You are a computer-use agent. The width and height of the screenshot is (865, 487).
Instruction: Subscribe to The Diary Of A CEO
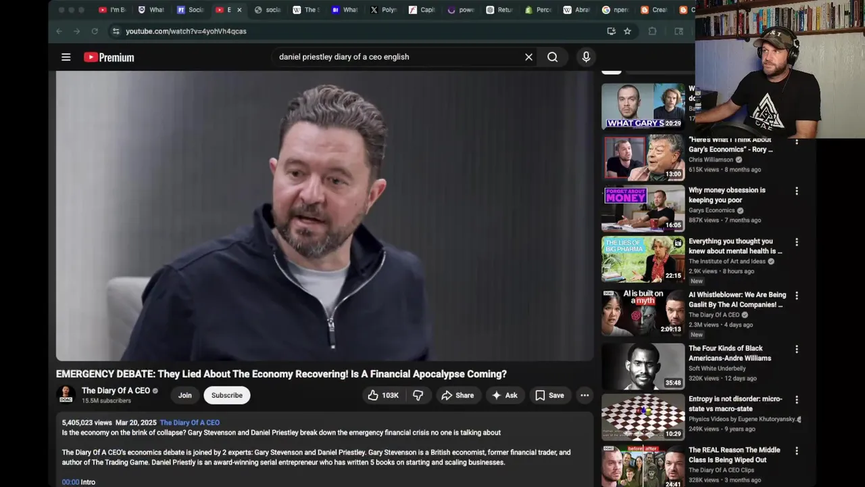pos(227,395)
